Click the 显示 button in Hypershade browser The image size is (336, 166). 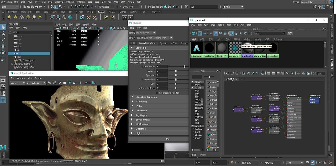pyautogui.click(x=290, y=33)
